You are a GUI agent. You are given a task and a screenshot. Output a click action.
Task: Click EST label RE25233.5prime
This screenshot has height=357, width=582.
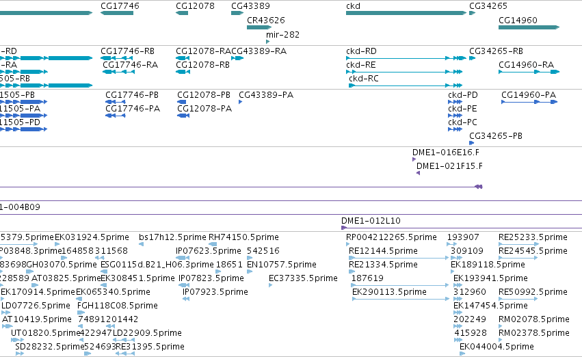click(533, 237)
